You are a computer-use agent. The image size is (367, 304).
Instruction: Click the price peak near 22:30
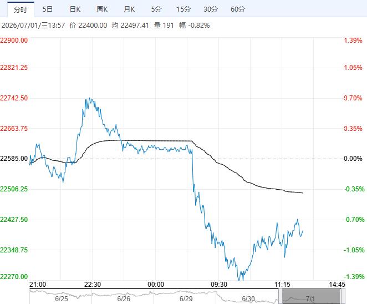[90, 98]
